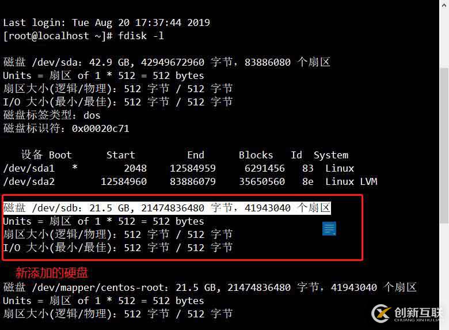Click the scrollbar track below the thumb
Screen dimensions: 449x330
444,275
